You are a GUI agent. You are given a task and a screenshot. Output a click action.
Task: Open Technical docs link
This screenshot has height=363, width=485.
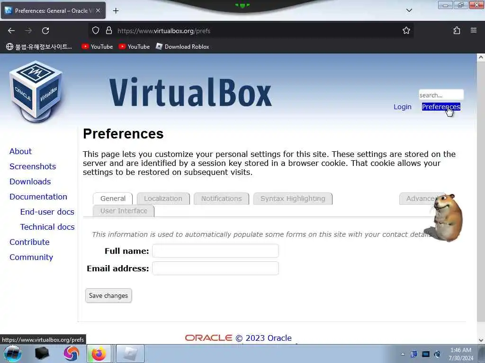(x=47, y=227)
